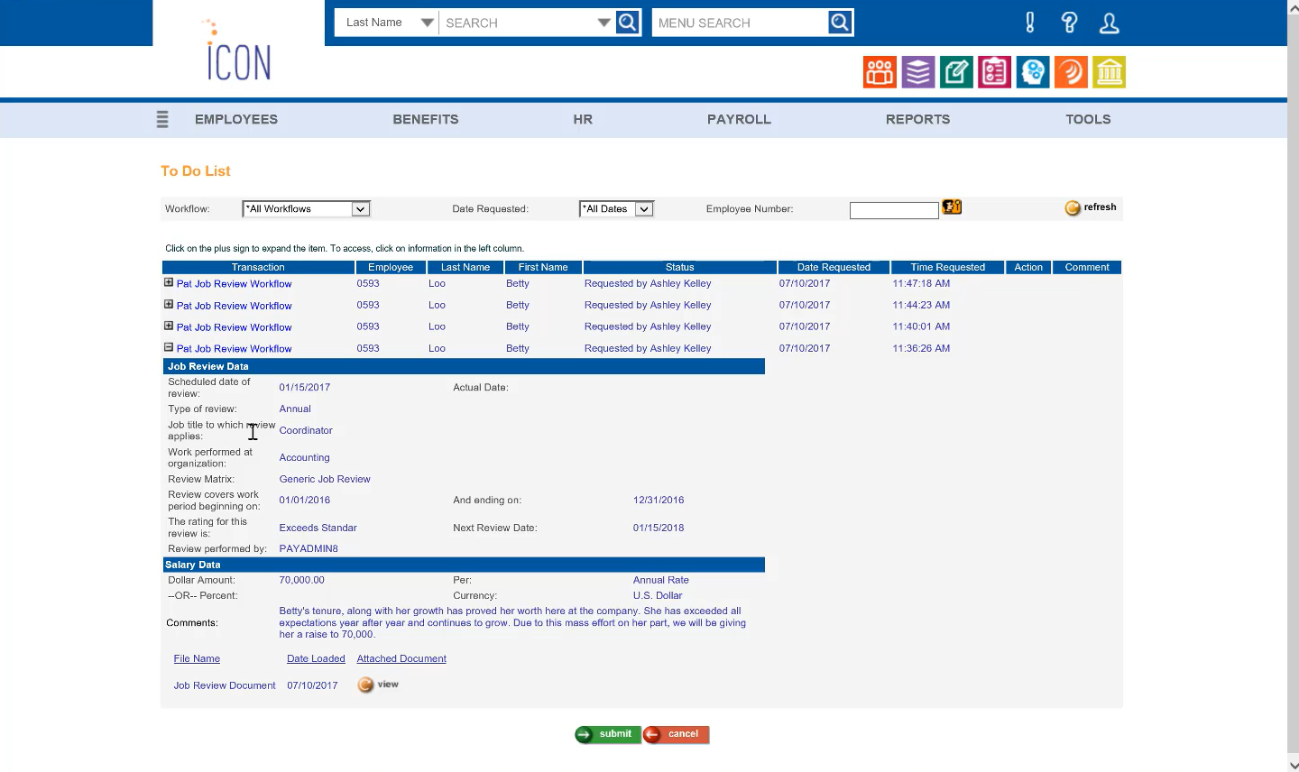Open Pat Job Review Workflow at 11:47:18 AM
1299x772 pixels.
(x=235, y=284)
